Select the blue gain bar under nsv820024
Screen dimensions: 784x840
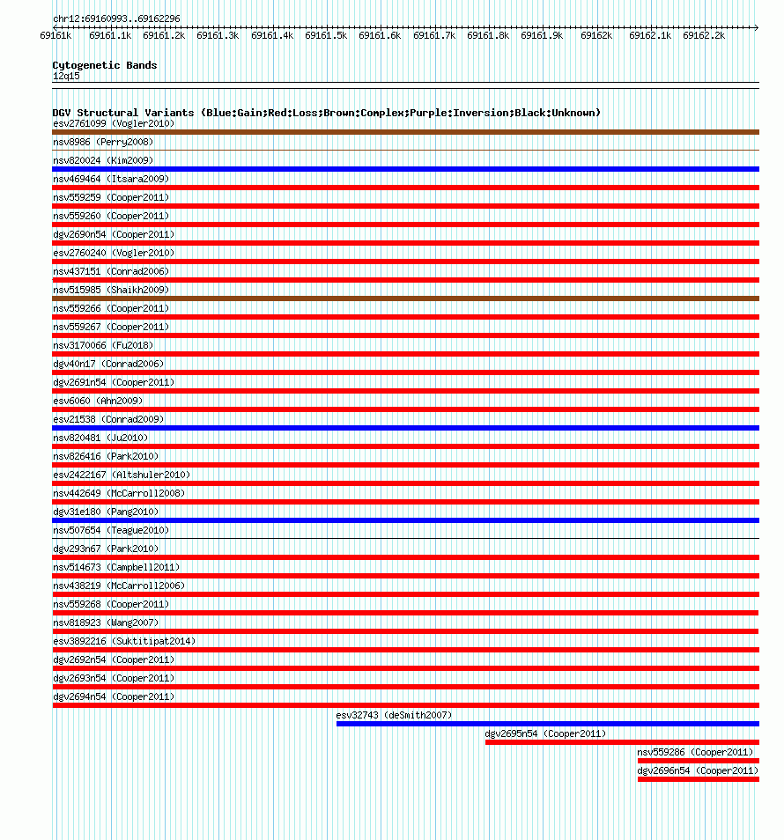[406, 169]
